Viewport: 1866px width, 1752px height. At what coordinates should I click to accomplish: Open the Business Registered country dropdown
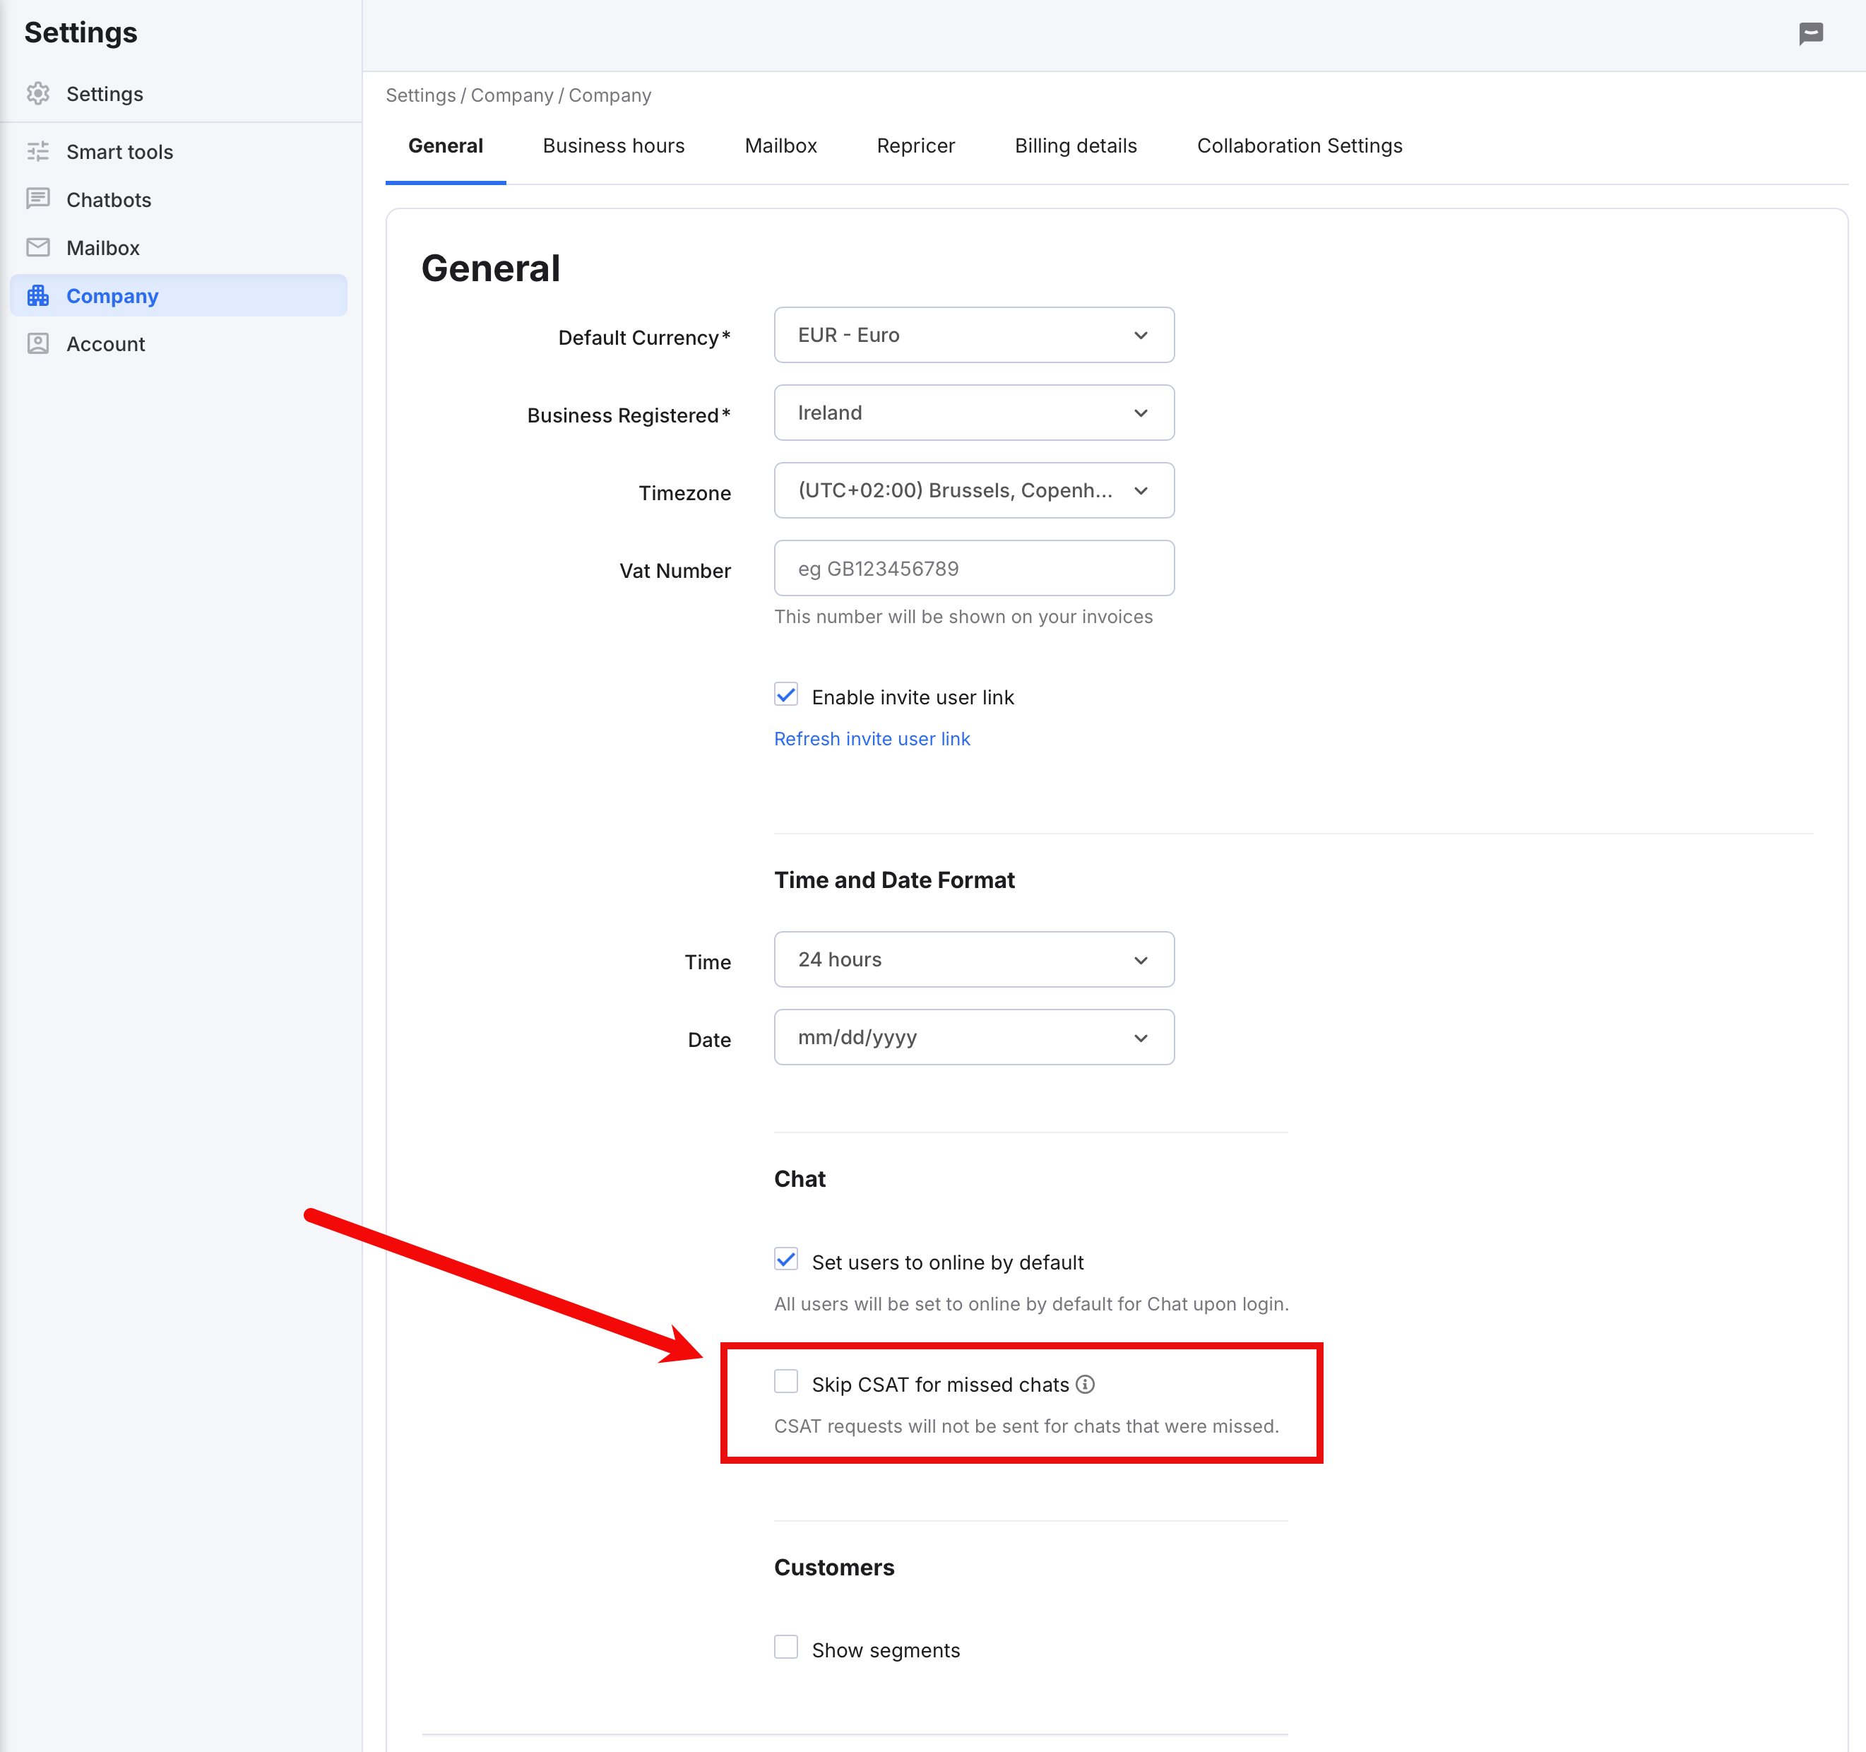pos(973,413)
